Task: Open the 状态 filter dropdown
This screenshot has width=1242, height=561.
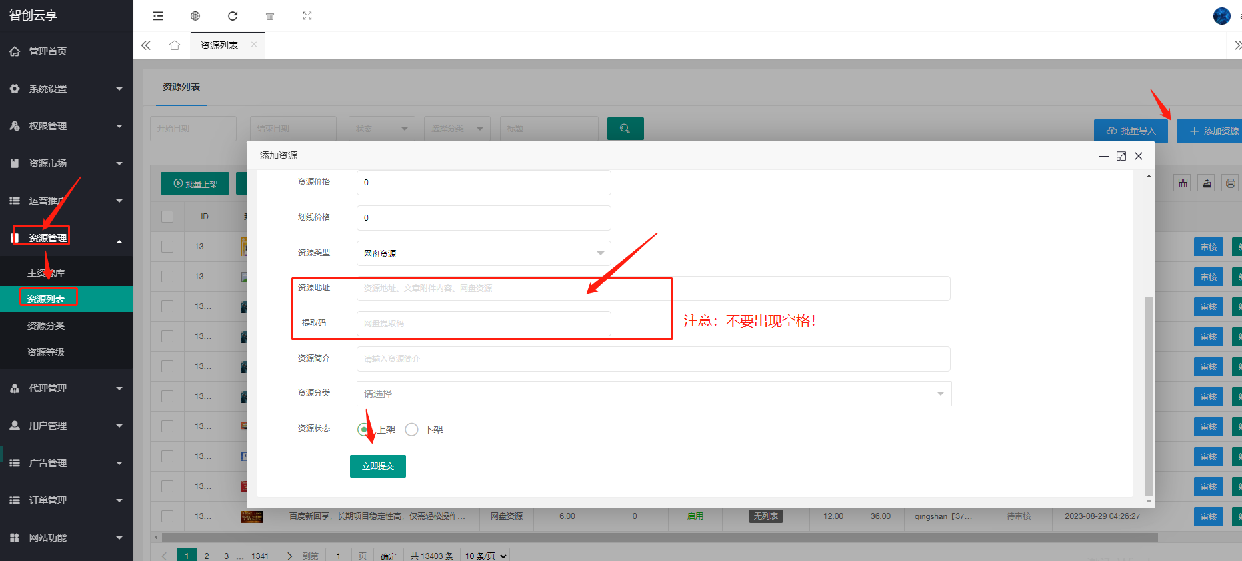Action: (382, 129)
